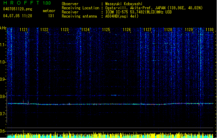The width and height of the screenshot is (217, 138).
Task: Click the Observer field label
Action: tap(70, 4)
